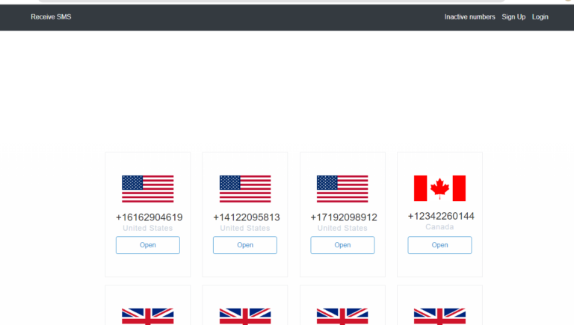Click the US flag above +17192098912
The height and width of the screenshot is (325, 574).
point(342,189)
